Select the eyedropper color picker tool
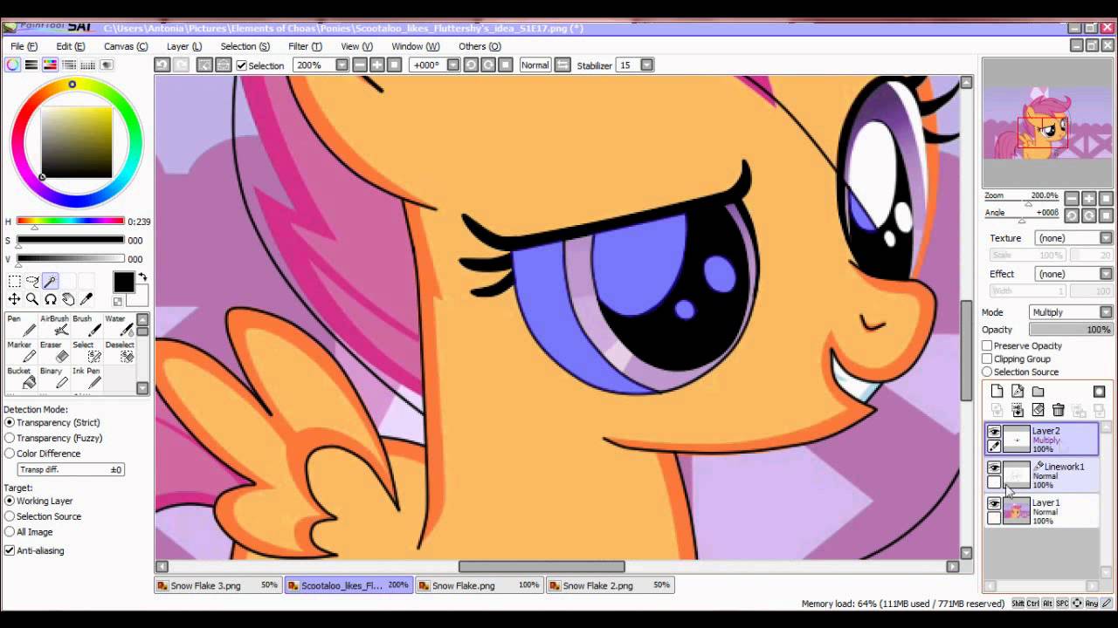 click(86, 299)
